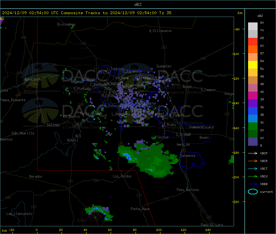Select the light gray 70-80 dBZ swatch
The width and height of the screenshot is (276, 234).
pyautogui.click(x=253, y=26)
